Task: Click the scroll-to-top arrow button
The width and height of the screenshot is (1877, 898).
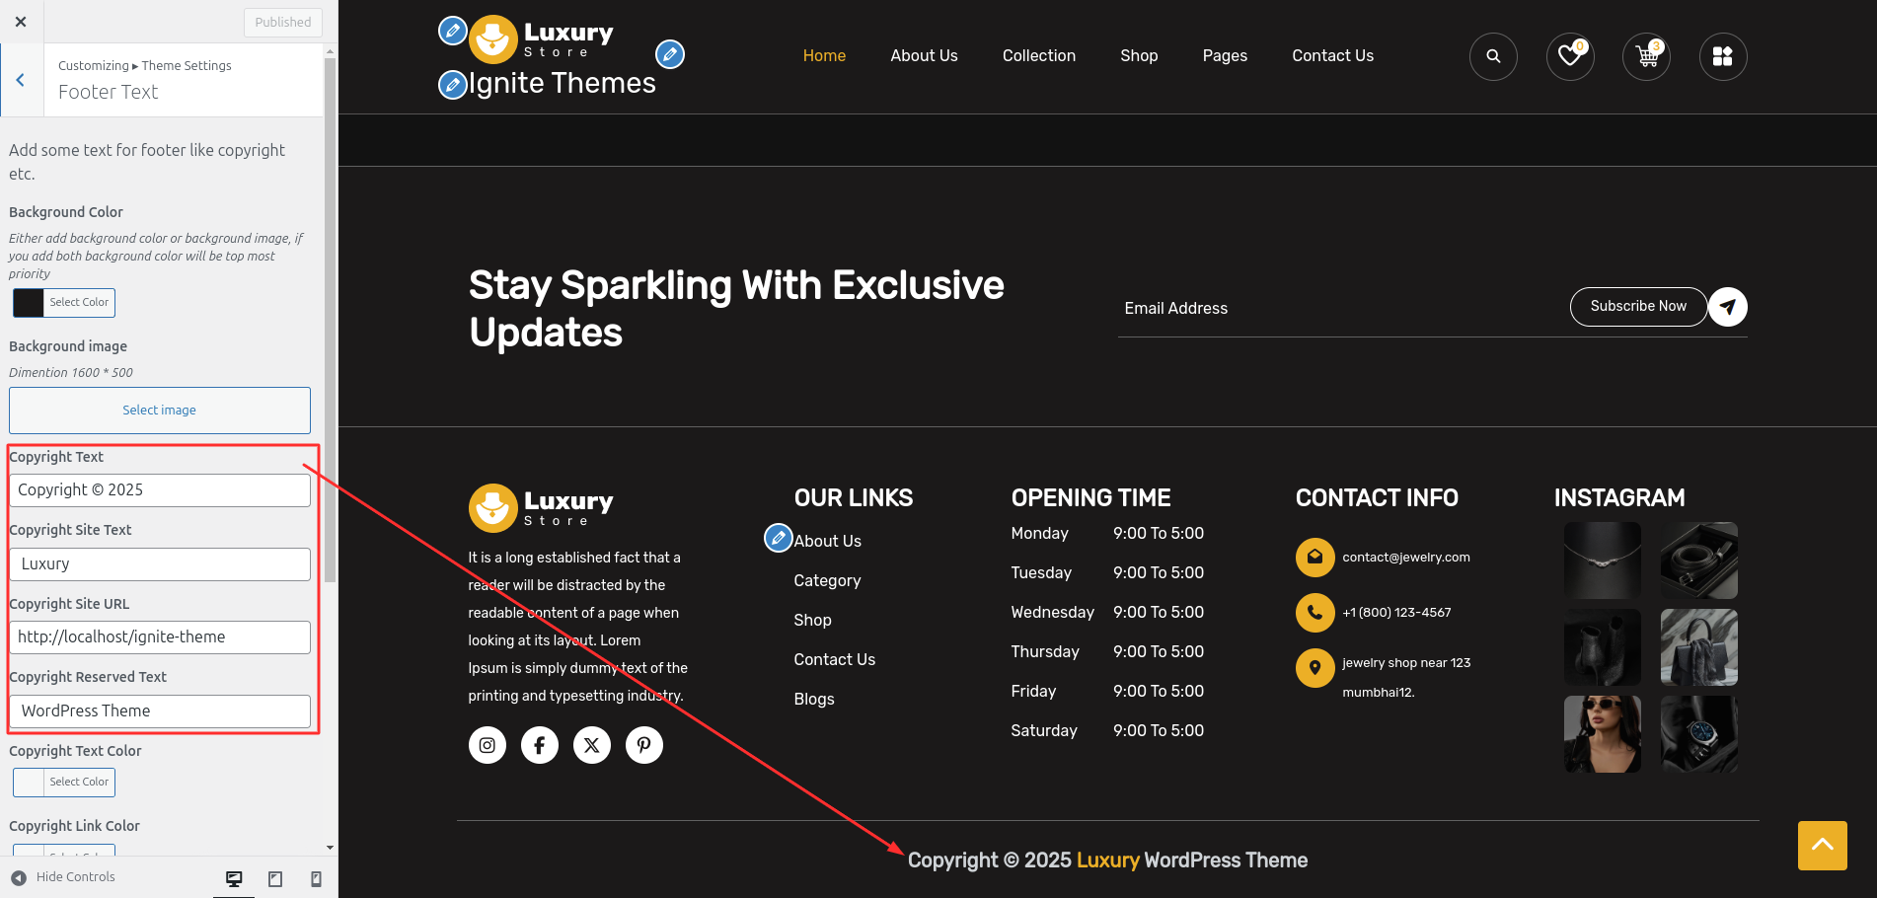Action: coord(1822,845)
